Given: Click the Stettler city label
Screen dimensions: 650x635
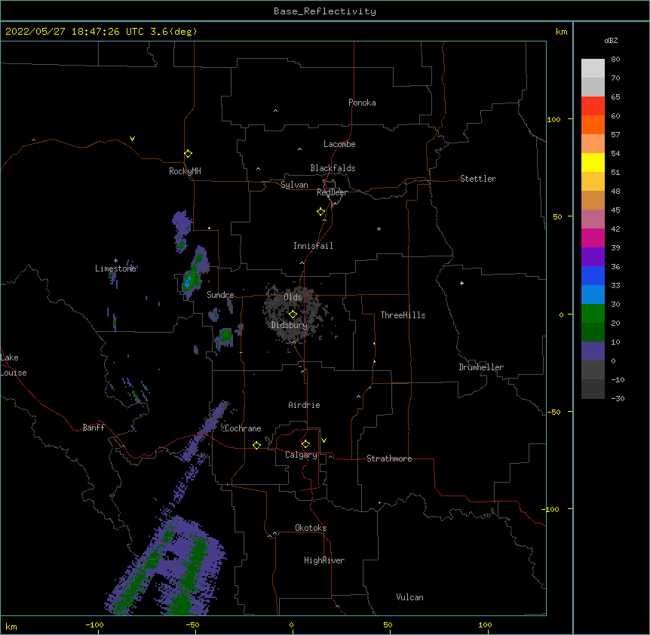Looking at the screenshot, I should click(478, 179).
